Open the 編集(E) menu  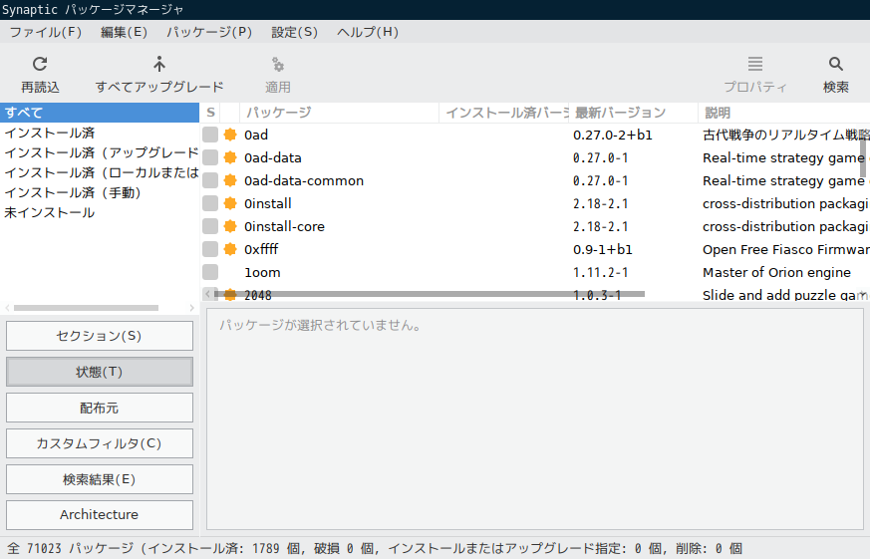pos(124,32)
